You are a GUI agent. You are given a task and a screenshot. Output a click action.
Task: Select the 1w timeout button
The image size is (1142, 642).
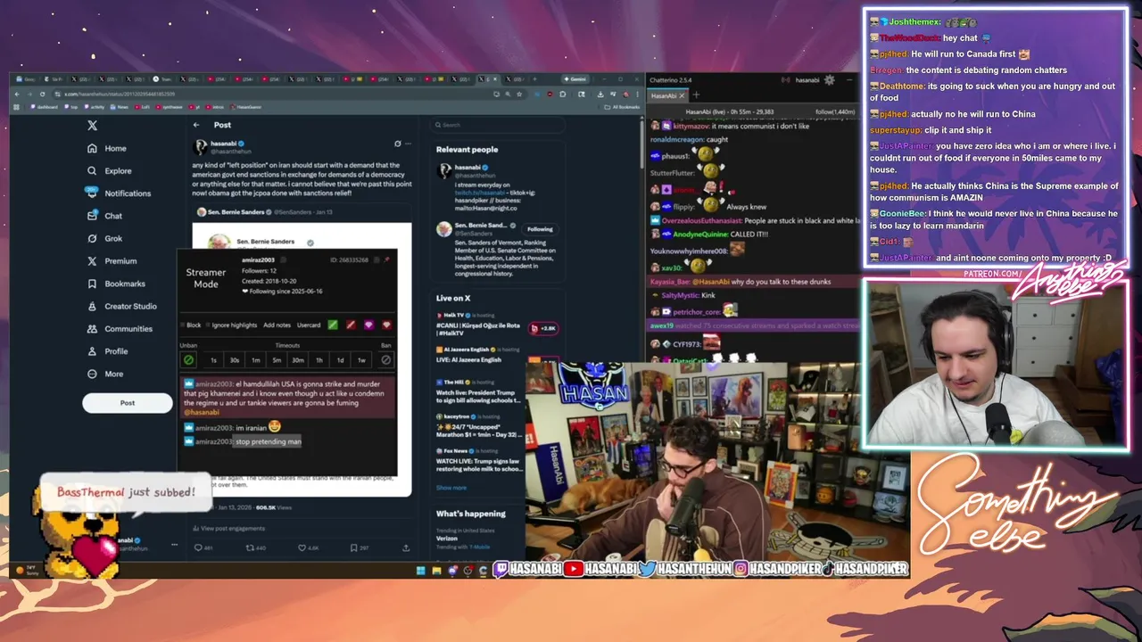pyautogui.click(x=361, y=360)
